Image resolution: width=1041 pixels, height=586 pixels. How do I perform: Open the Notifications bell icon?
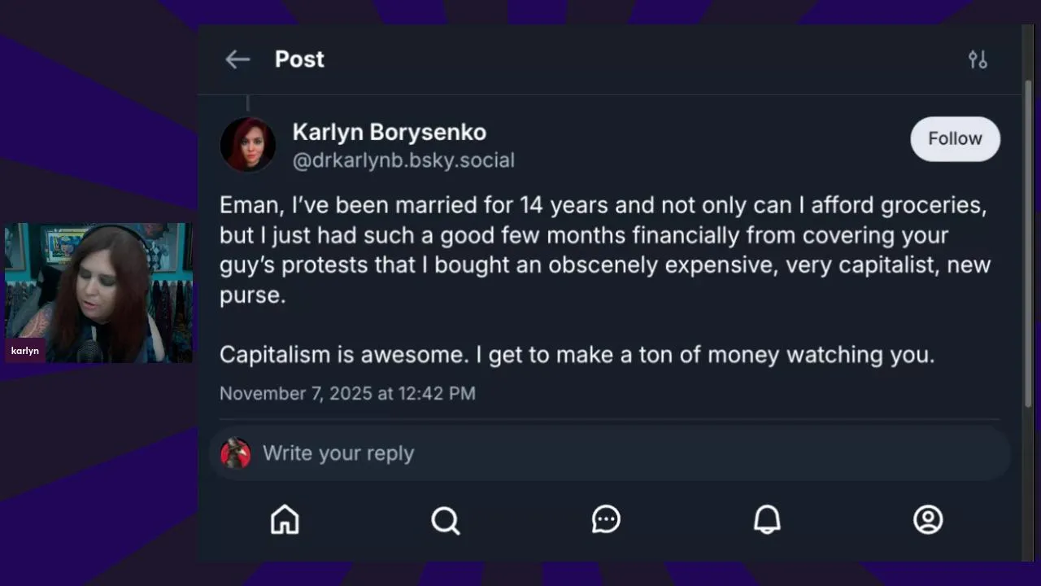coord(767,519)
